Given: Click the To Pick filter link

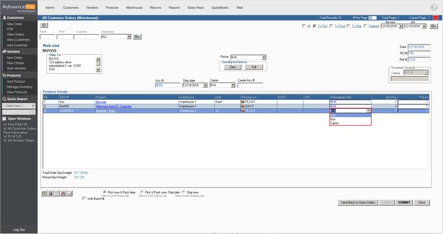Looking at the screenshot, I should coord(323,26).
